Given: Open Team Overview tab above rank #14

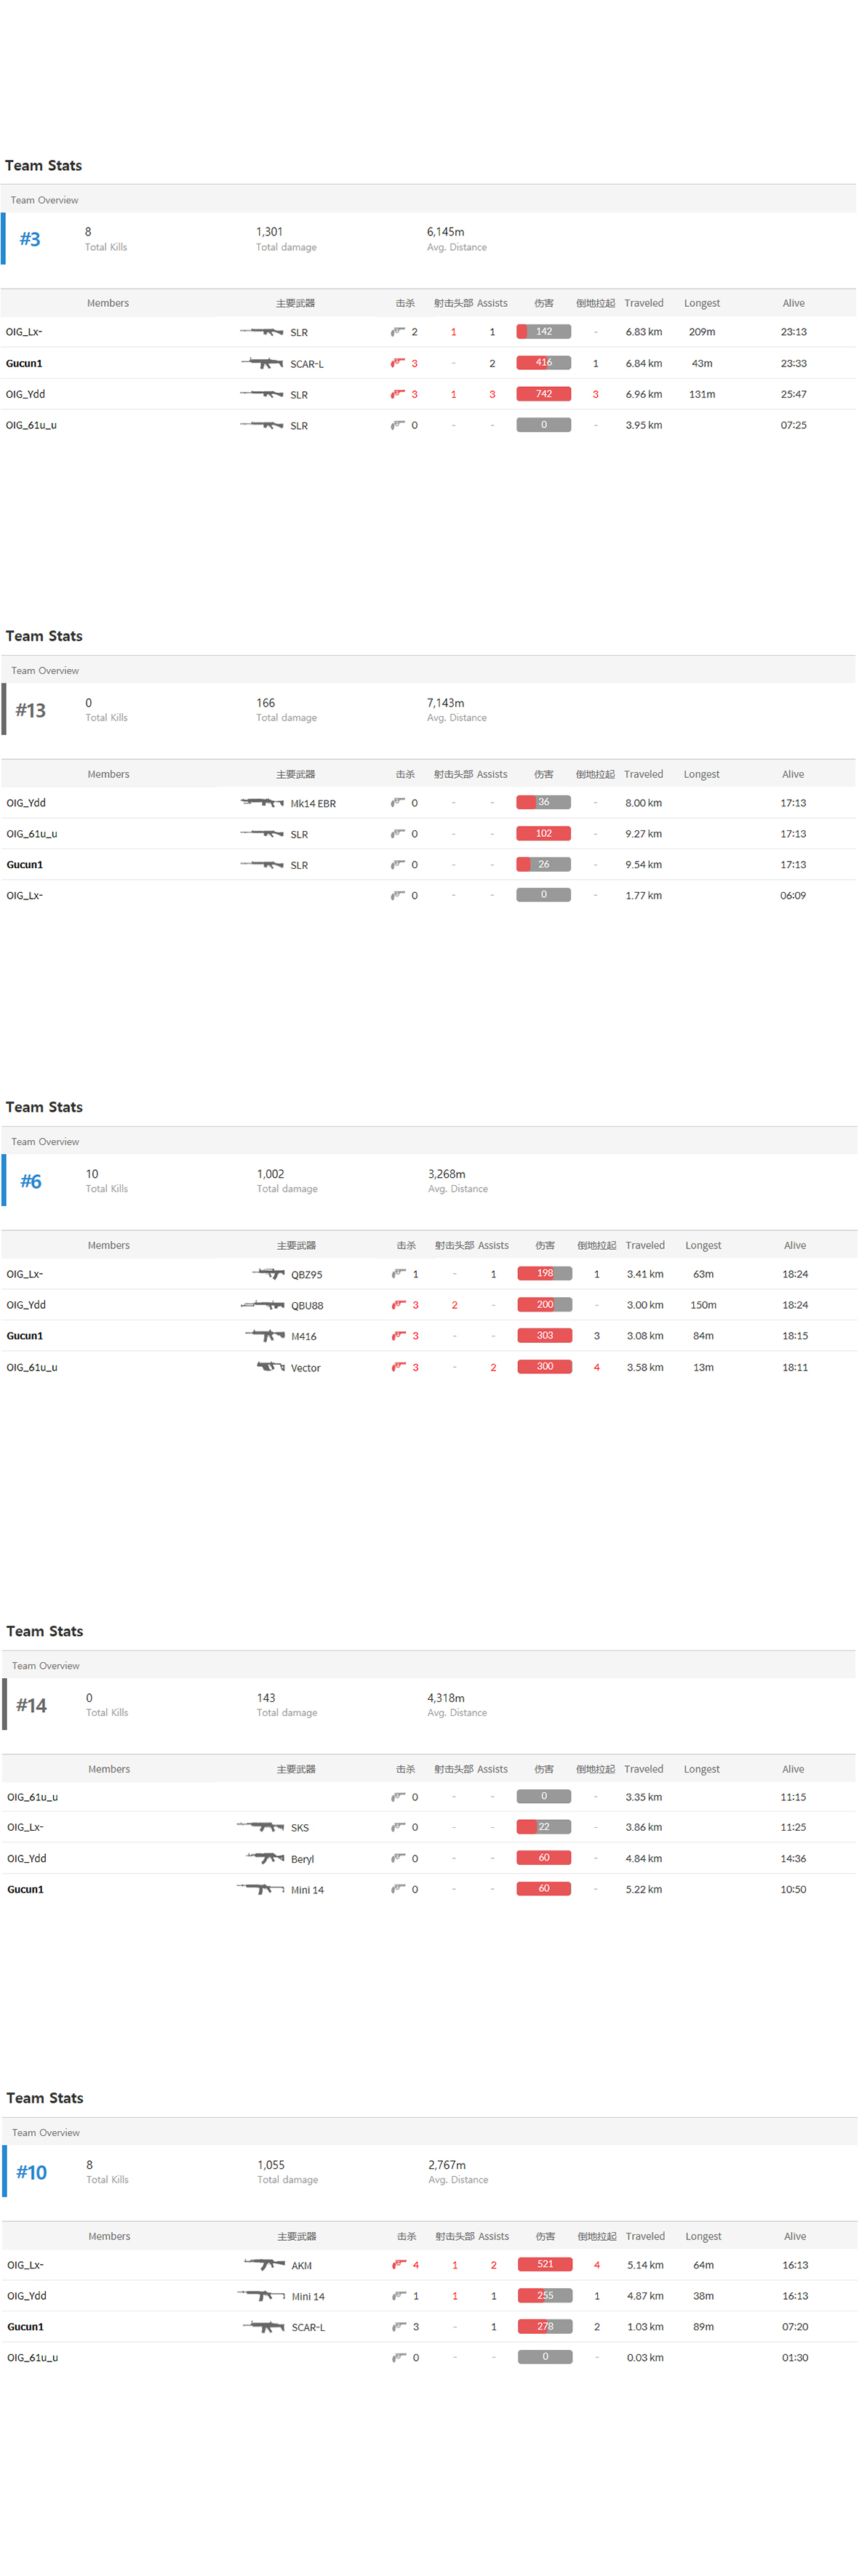Looking at the screenshot, I should coord(46,1665).
